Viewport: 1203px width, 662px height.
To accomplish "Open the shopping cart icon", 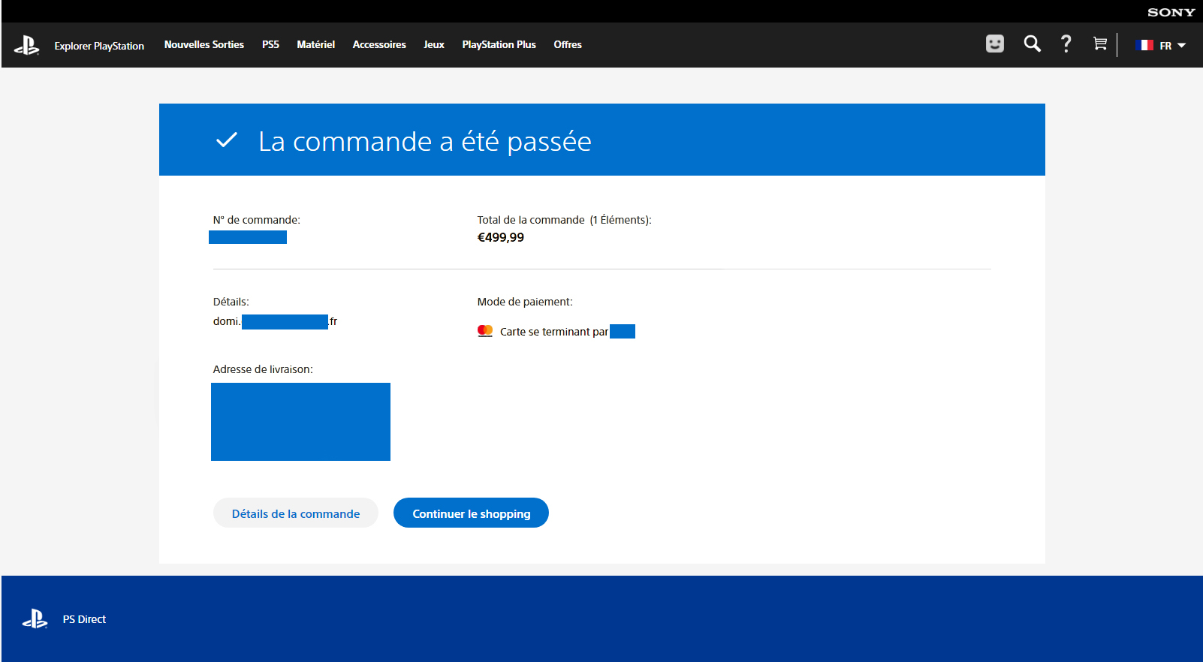I will [x=1100, y=44].
